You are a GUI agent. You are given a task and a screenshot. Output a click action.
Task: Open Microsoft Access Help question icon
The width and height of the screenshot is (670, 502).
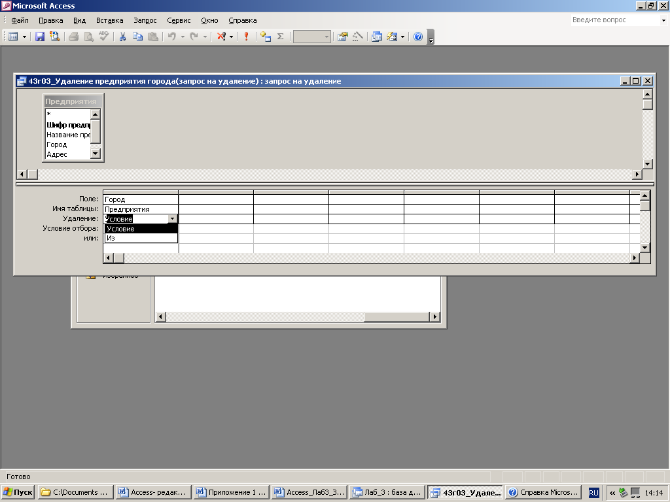(418, 37)
